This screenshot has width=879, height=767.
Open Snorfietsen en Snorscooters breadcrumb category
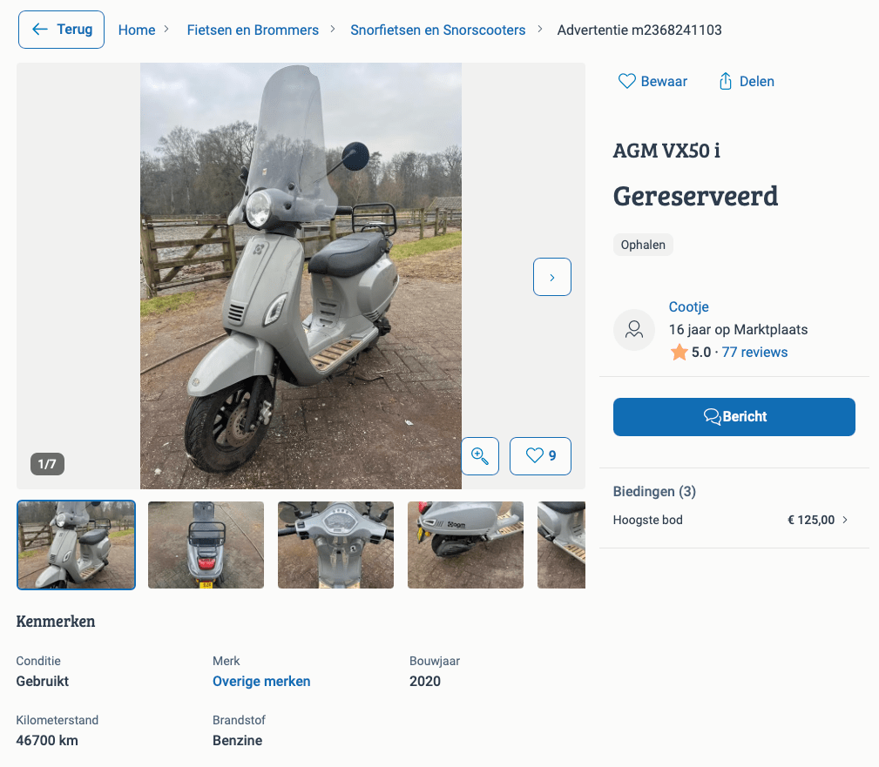pyautogui.click(x=438, y=30)
